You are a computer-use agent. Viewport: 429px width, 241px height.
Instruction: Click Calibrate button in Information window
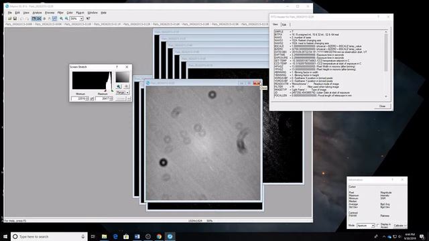click(400, 226)
